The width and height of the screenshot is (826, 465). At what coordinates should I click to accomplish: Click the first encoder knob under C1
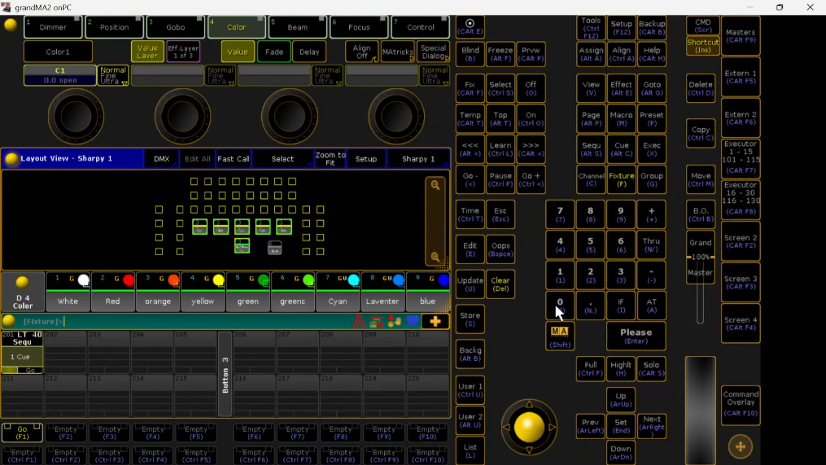(76, 116)
